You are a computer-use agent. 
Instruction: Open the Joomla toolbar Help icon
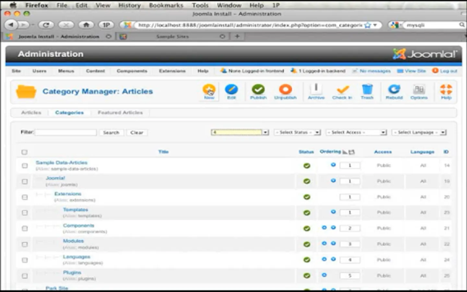446,91
